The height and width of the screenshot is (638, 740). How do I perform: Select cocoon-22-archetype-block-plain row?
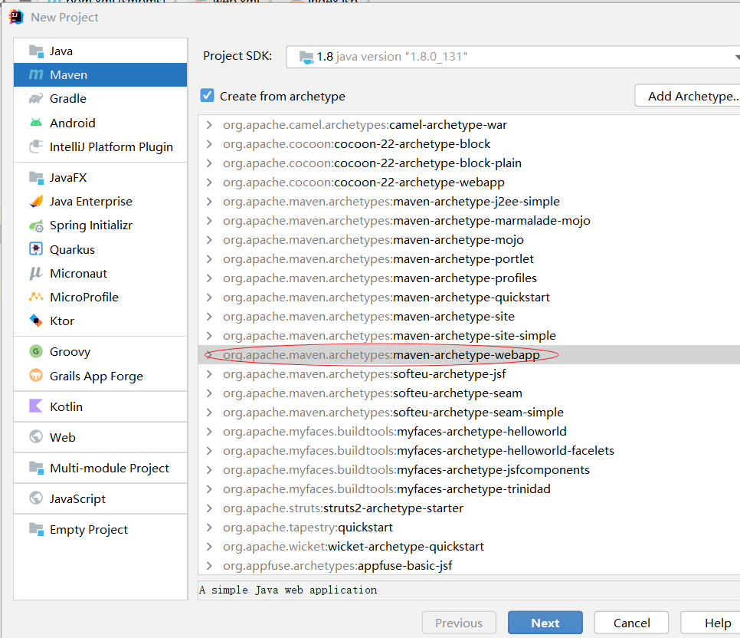(x=469, y=163)
